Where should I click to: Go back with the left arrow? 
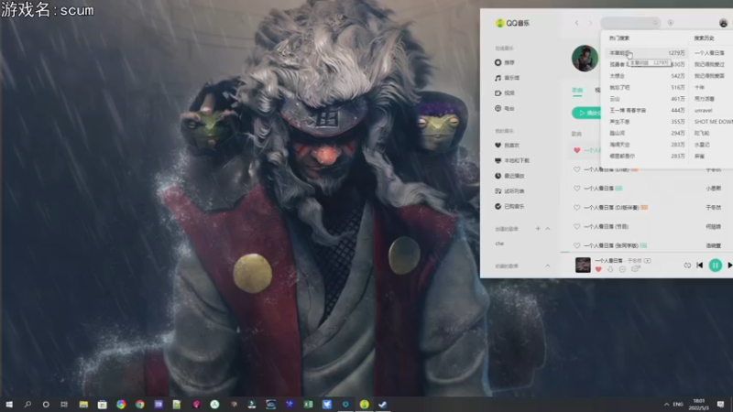point(577,23)
